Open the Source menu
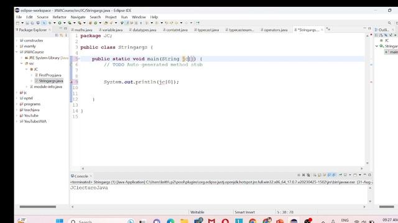This screenshot has height=223, width=398. point(43,17)
